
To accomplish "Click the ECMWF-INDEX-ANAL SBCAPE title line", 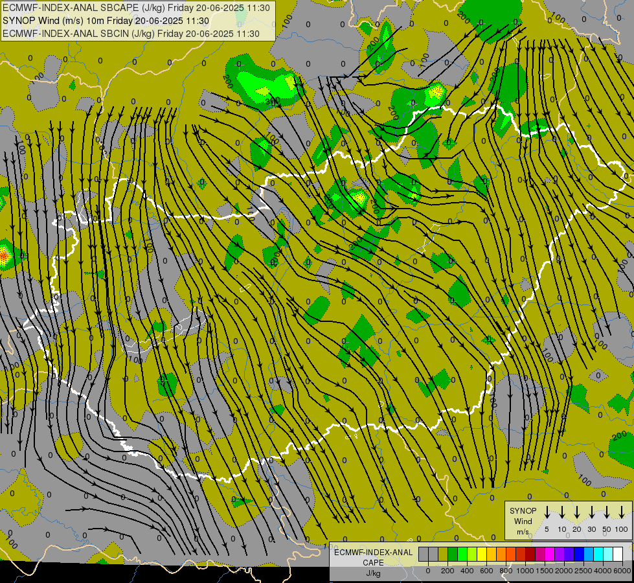I will click(136, 8).
